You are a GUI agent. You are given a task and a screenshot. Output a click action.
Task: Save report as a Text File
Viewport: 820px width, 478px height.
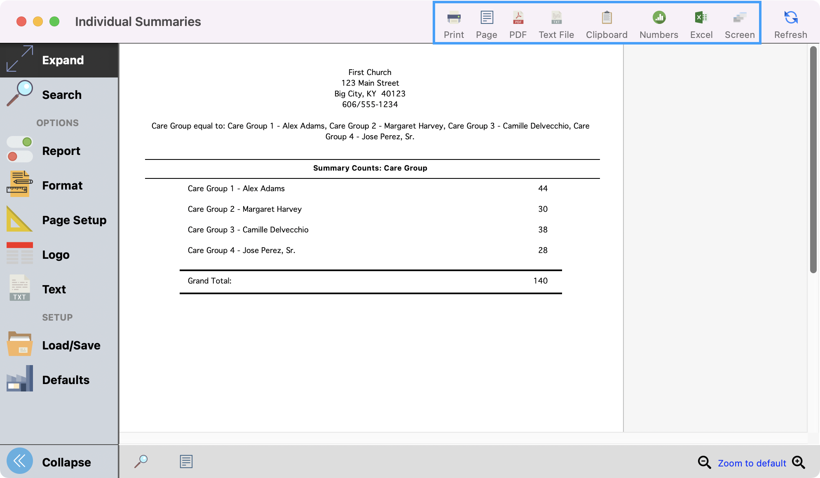click(556, 23)
